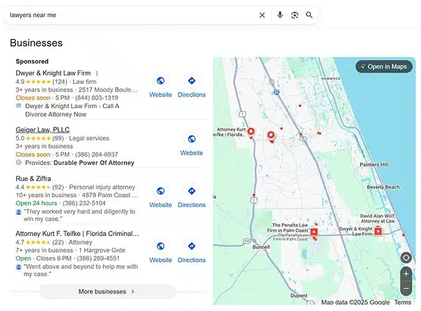Viewport: 421px width, 311px height.
Task: Click the globe icon for Rue & Ziffra
Action: [x=160, y=191]
